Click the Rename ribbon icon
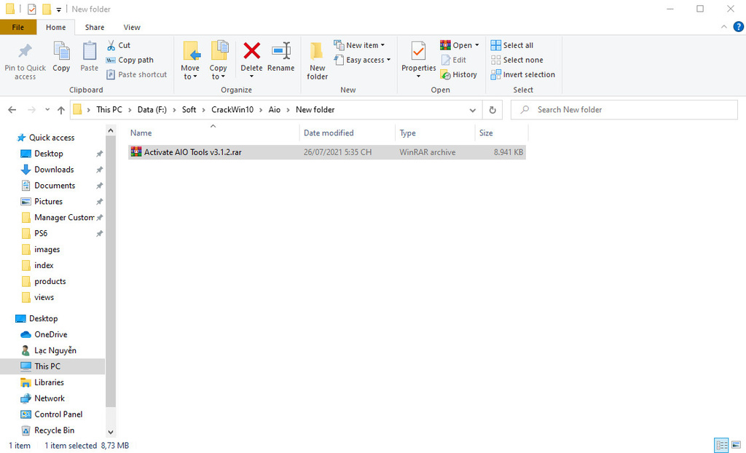Screen dimensions: 746x453 point(281,50)
